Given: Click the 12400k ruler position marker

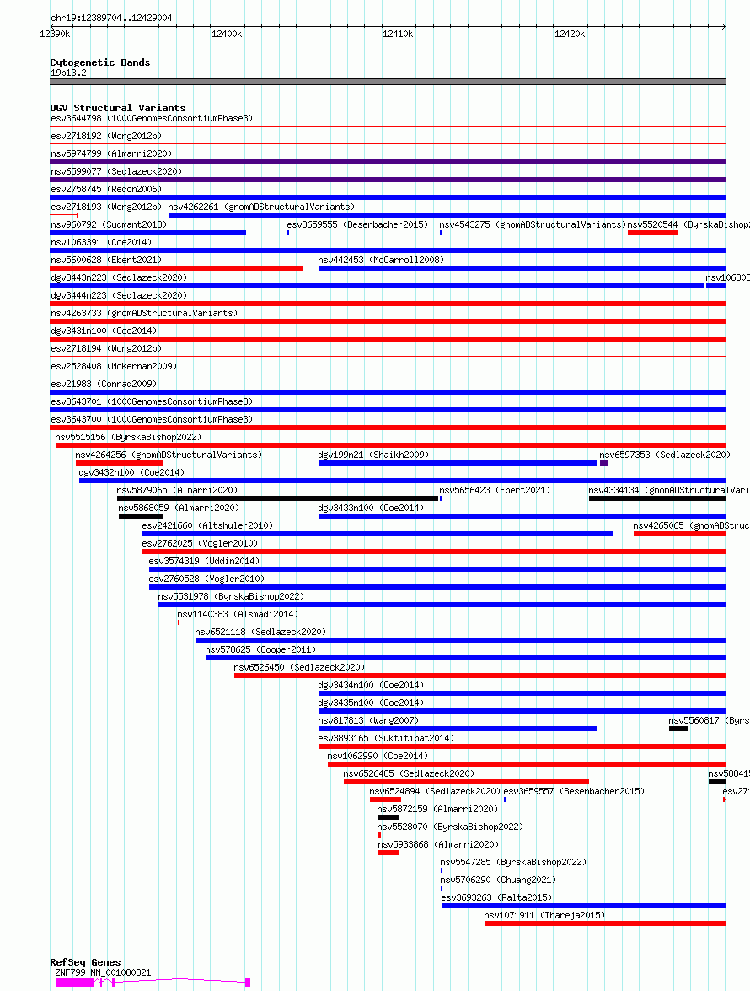Looking at the screenshot, I should tap(227, 34).
